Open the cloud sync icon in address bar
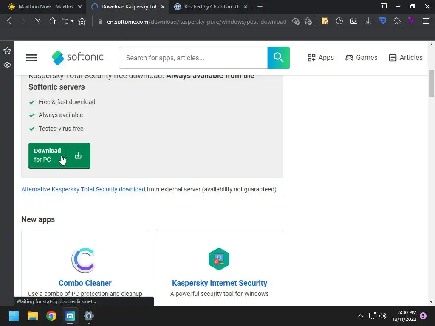Image resolution: width=435 pixels, height=326 pixels. pyautogui.click(x=296, y=21)
